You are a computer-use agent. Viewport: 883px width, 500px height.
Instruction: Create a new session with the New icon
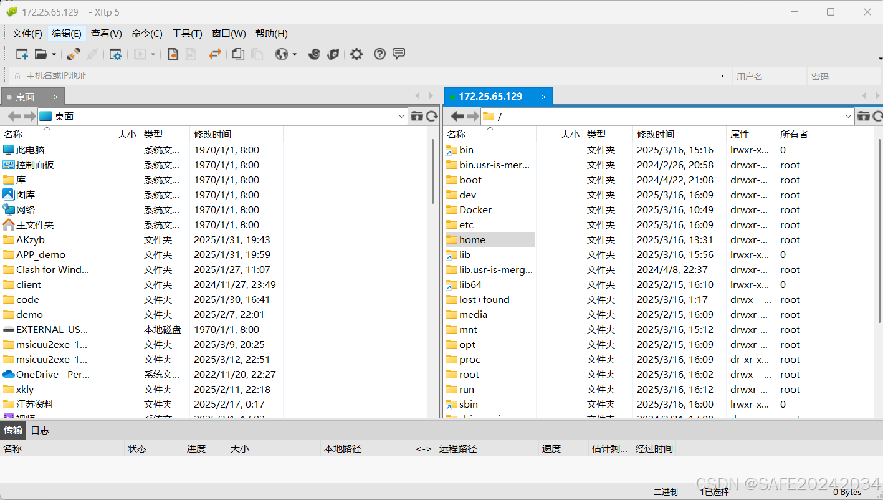pos(21,54)
